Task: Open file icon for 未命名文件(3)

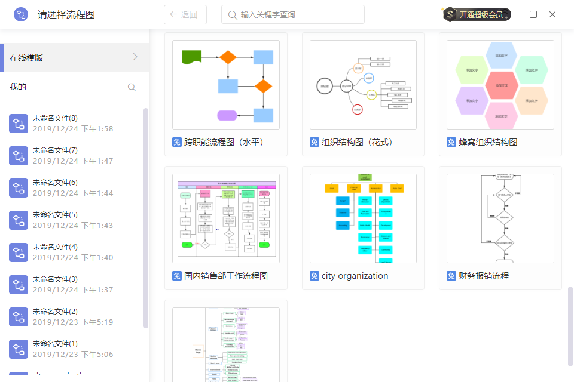Action: coord(19,285)
